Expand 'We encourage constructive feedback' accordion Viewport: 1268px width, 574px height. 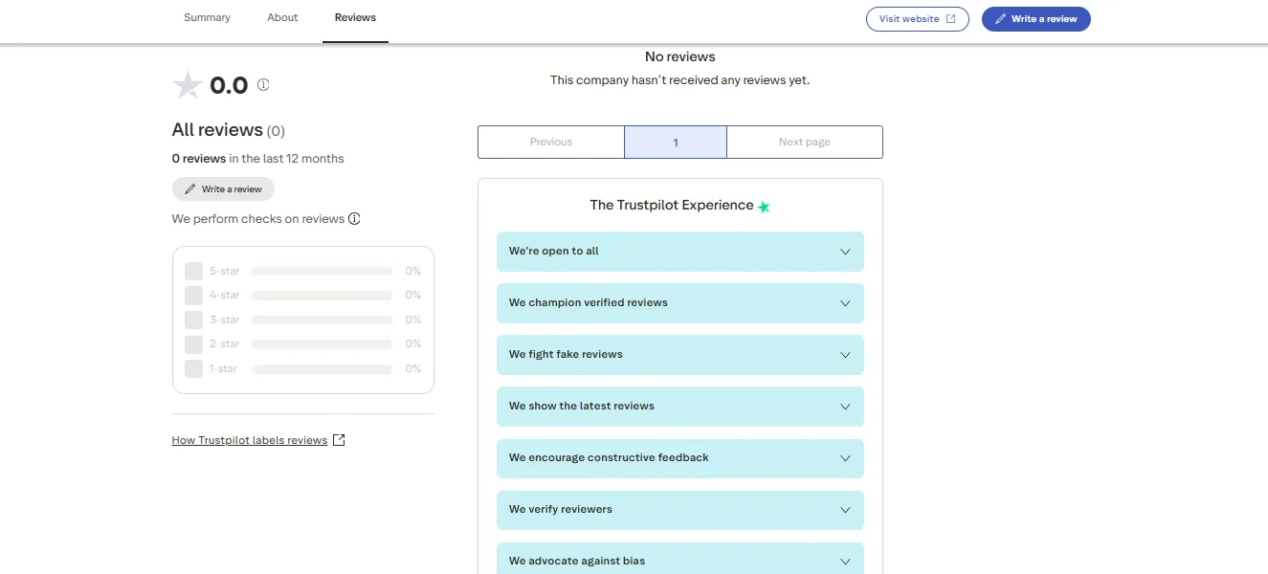pos(680,458)
